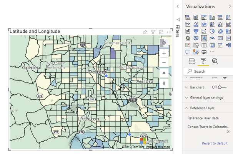Click Census Tracts in Colorado file name
This screenshot has width=233, height=154.
click(x=208, y=127)
